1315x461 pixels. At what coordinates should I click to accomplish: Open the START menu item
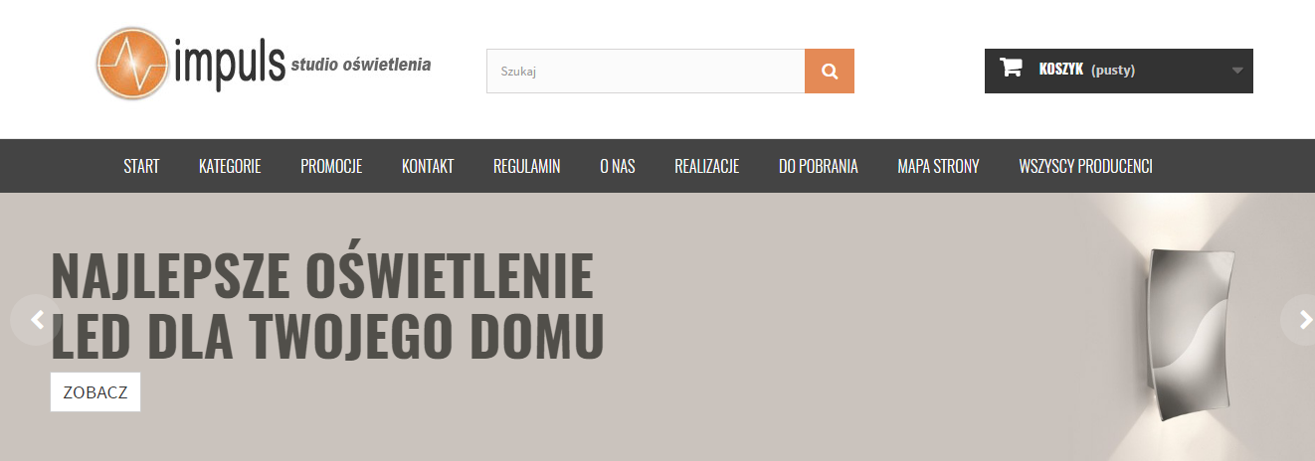pos(141,167)
